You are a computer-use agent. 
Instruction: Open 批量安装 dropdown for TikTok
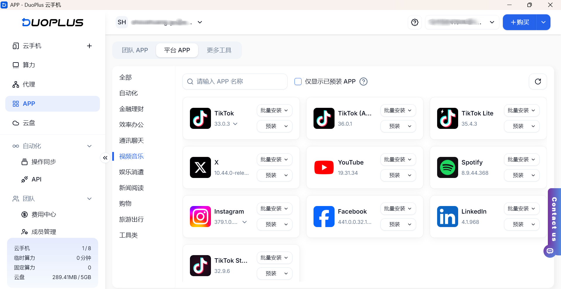pos(274,110)
